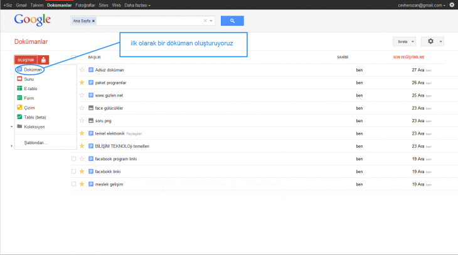458x255 pixels.
Task: Open the gear options in the black top bar
Action: click(x=452, y=4)
